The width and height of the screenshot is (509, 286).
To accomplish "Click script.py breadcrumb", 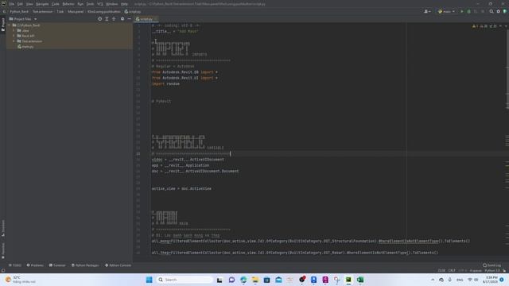I will 133,12.
